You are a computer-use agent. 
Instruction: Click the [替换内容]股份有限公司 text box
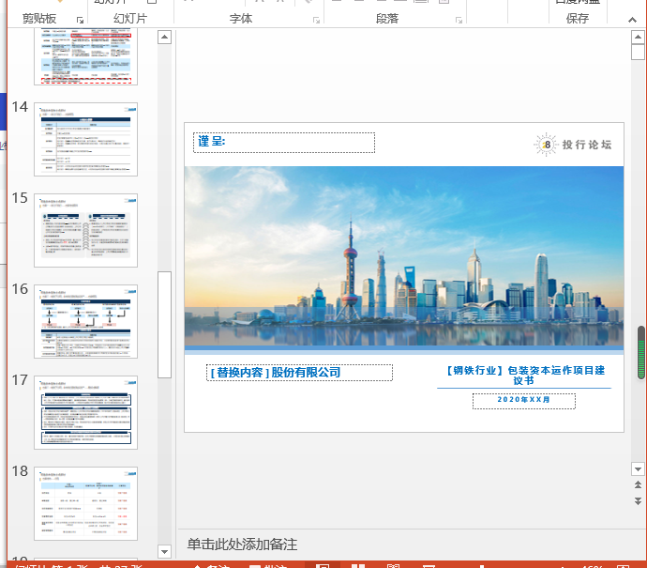pos(299,373)
